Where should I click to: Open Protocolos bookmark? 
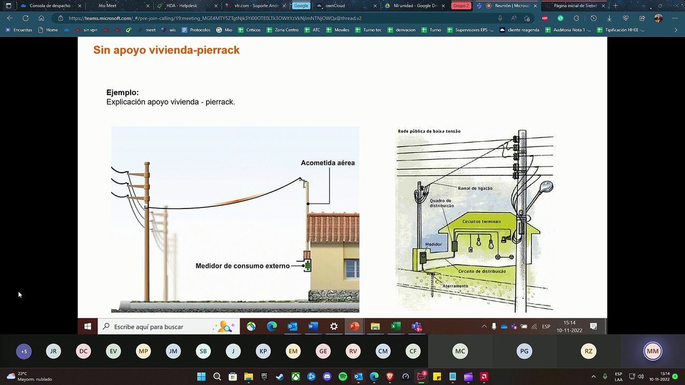[x=196, y=30]
